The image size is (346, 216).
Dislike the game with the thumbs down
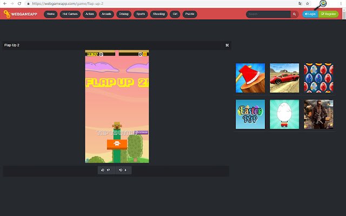point(123,170)
